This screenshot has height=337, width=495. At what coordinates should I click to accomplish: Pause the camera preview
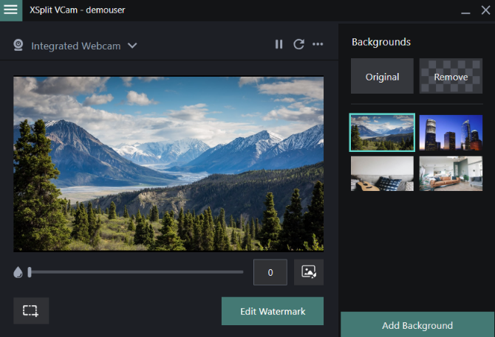[x=279, y=44]
